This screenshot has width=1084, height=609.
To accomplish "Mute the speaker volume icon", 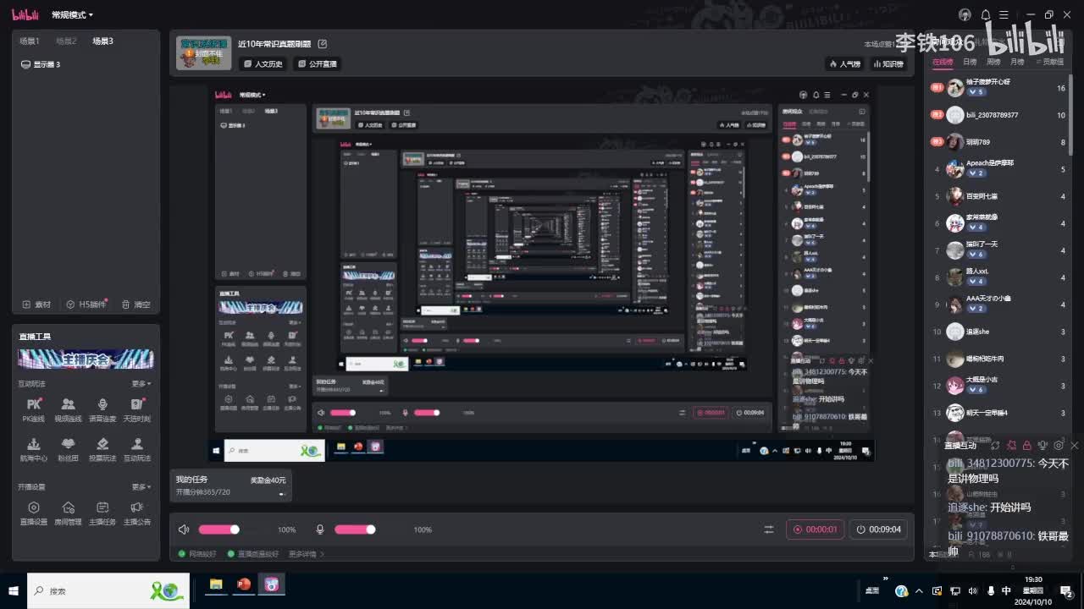I will click(x=184, y=529).
